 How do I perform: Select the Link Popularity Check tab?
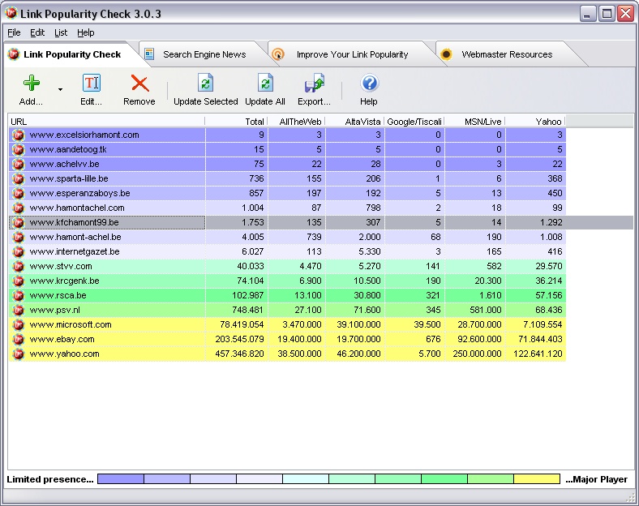72,54
